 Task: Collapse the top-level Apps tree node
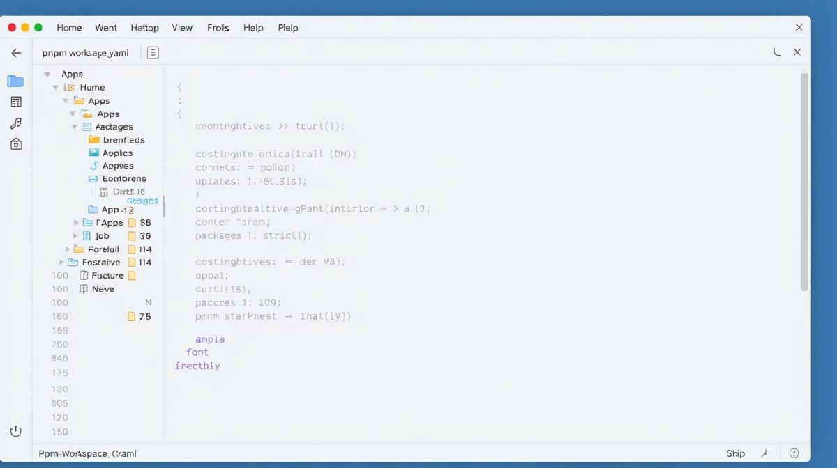(x=47, y=75)
